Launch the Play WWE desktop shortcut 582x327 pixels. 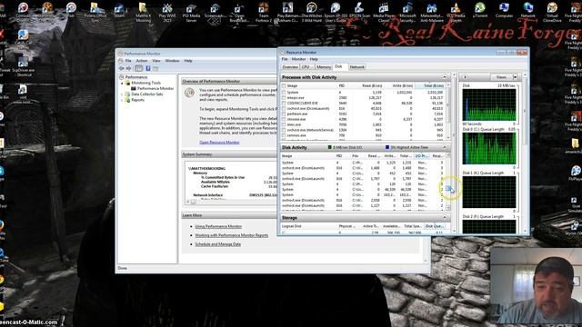pyautogui.click(x=167, y=12)
